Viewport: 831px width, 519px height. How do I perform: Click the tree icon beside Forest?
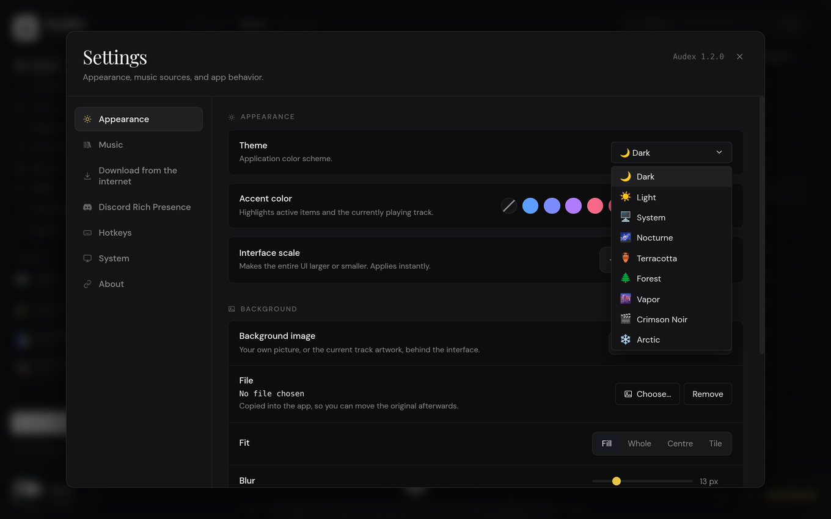click(x=626, y=278)
